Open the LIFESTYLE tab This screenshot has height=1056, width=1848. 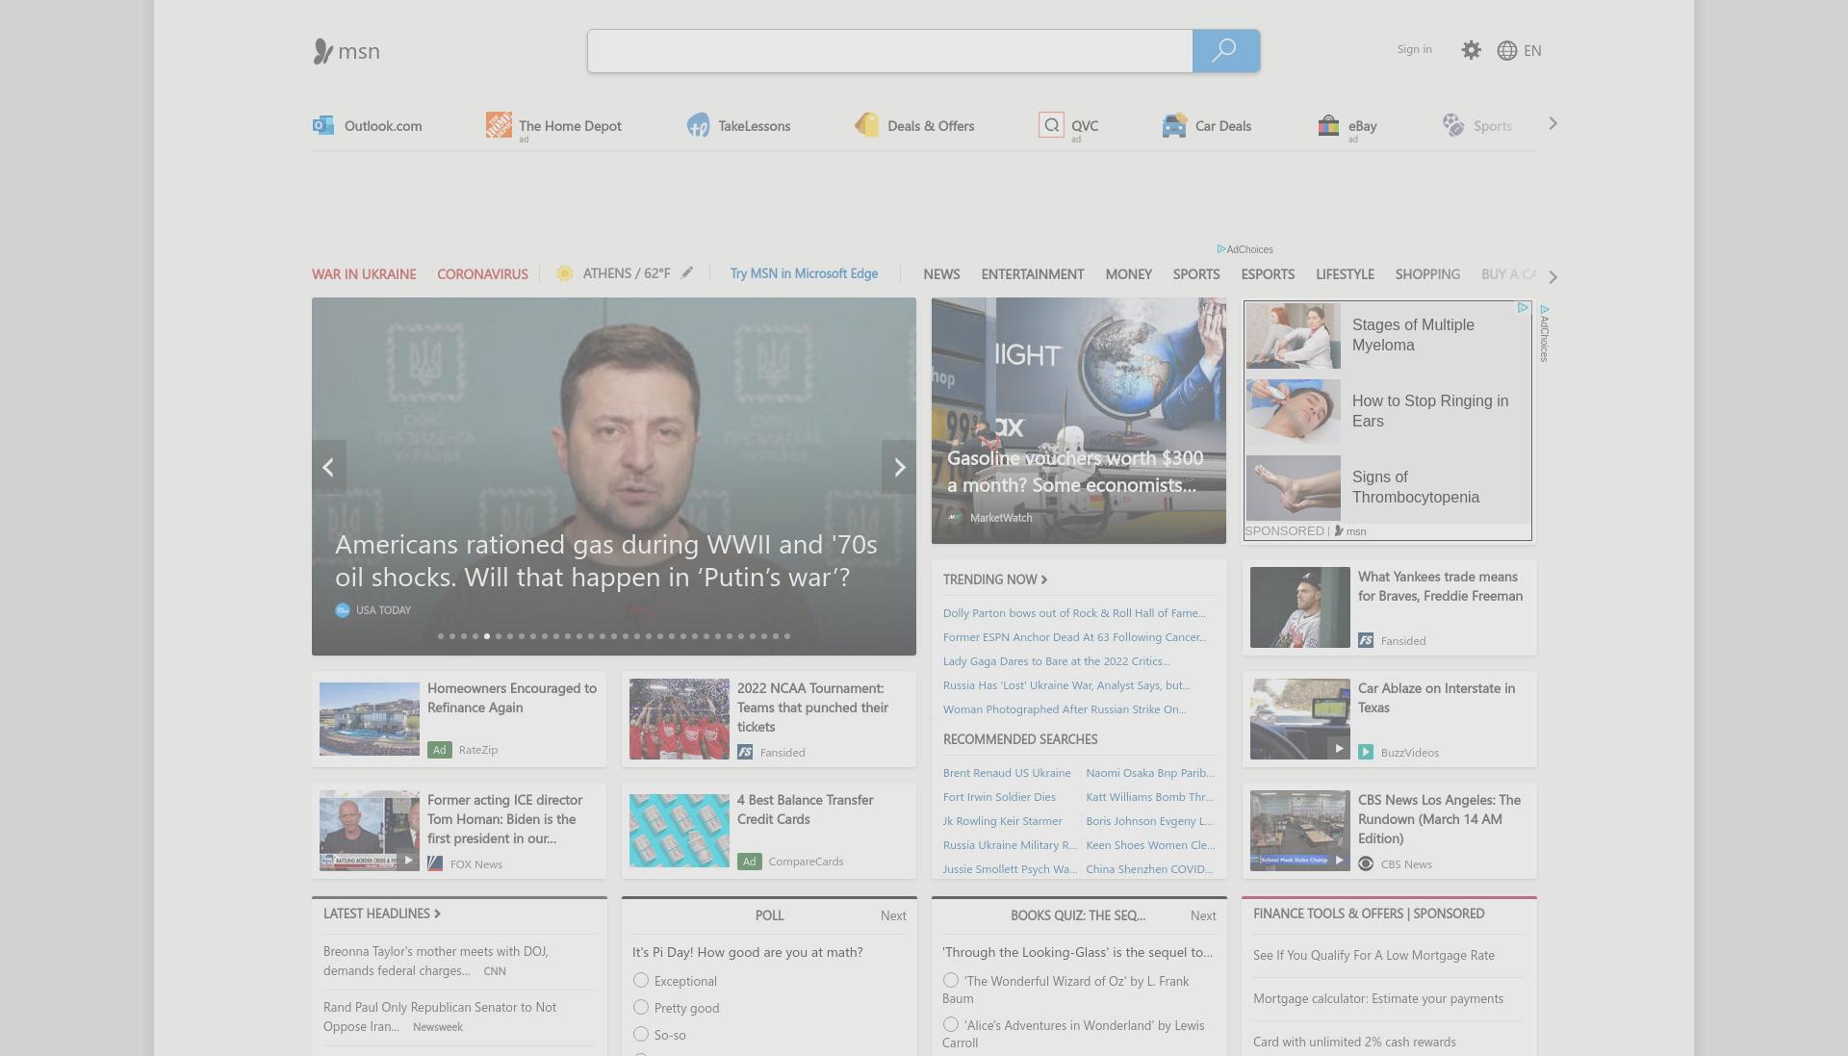click(1345, 274)
